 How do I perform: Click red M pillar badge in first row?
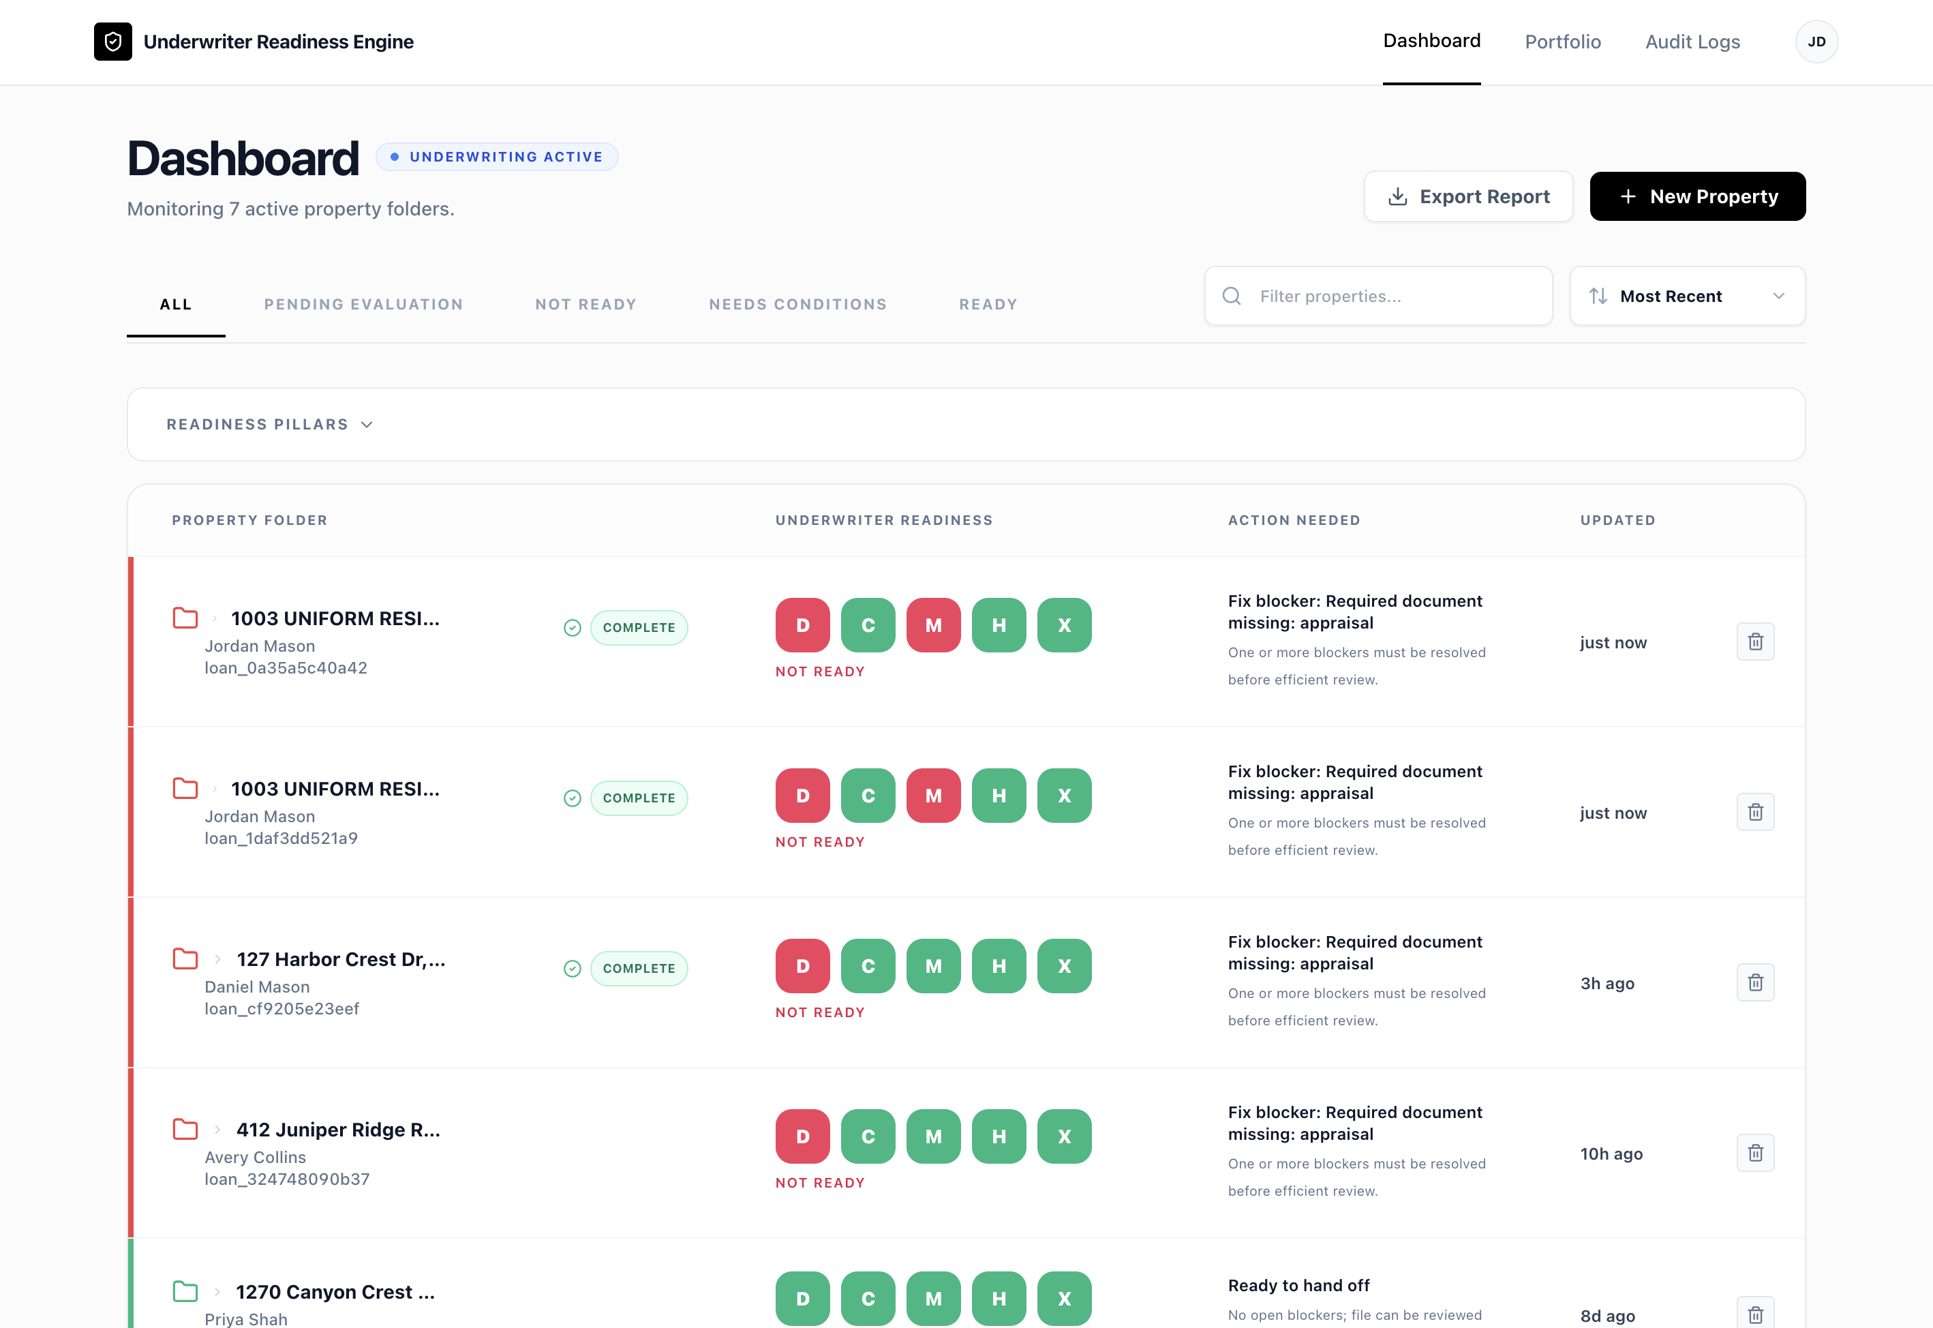(x=933, y=625)
